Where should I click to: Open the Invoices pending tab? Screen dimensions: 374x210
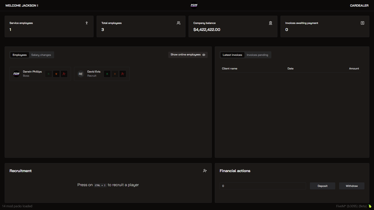pos(257,55)
